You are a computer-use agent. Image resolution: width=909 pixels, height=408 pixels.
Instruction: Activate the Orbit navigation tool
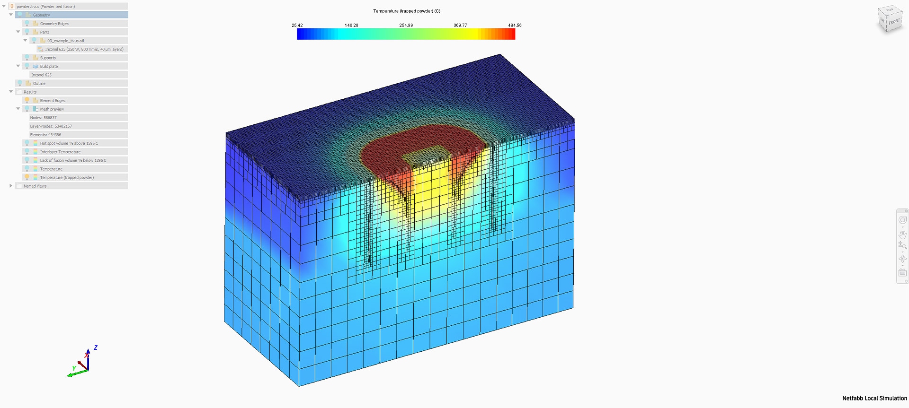pyautogui.click(x=902, y=259)
